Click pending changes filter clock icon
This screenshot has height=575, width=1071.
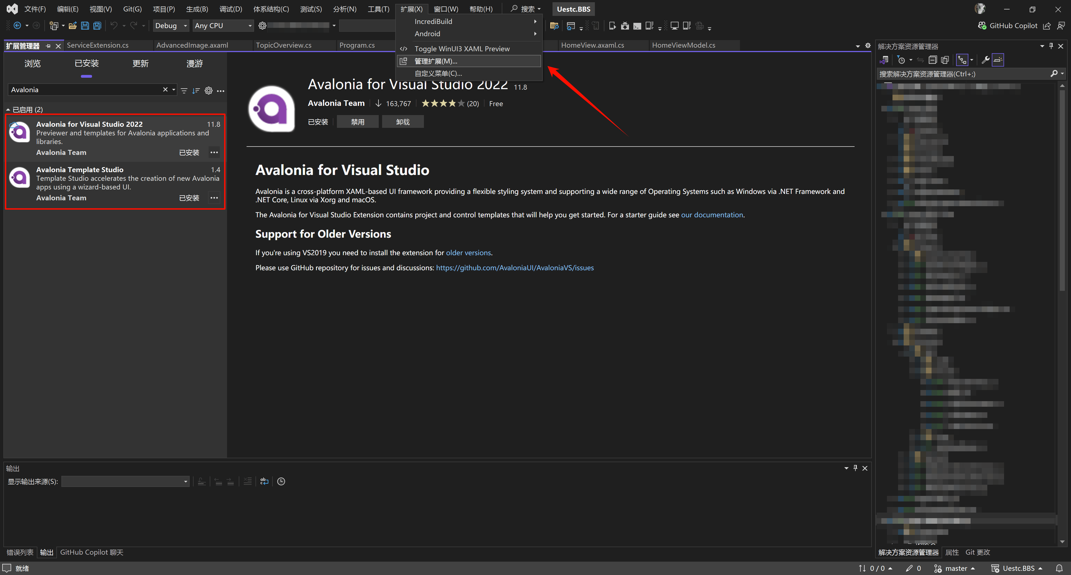pyautogui.click(x=901, y=60)
